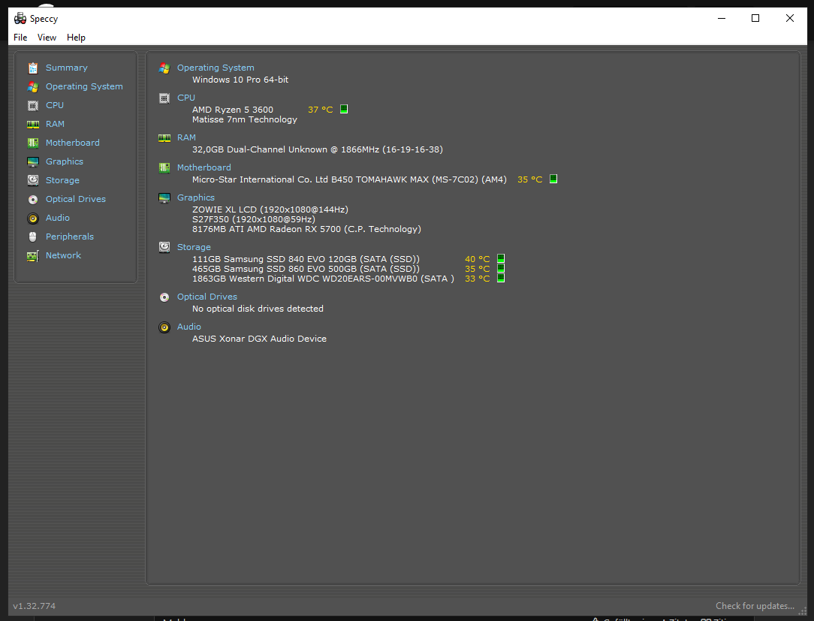
Task: Click the Operating System heading link in summary
Action: click(216, 68)
